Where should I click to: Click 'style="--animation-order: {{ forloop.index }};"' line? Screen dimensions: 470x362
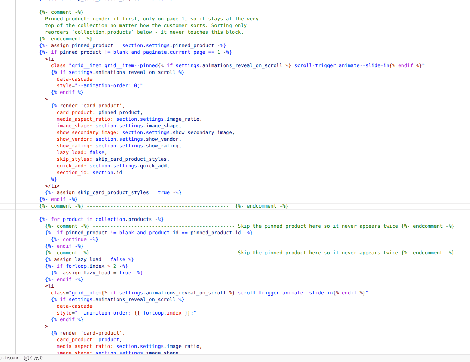pos(126,313)
